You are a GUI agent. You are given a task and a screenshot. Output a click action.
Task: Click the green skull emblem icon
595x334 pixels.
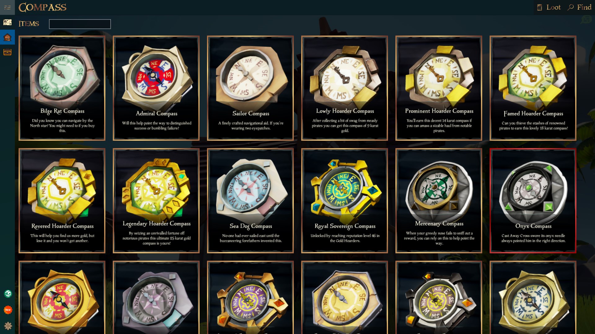[8, 294]
